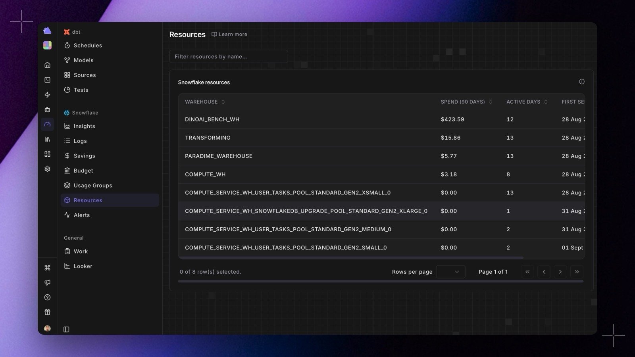Open Looker under General
This screenshot has width=635, height=357.
(x=110, y=266)
